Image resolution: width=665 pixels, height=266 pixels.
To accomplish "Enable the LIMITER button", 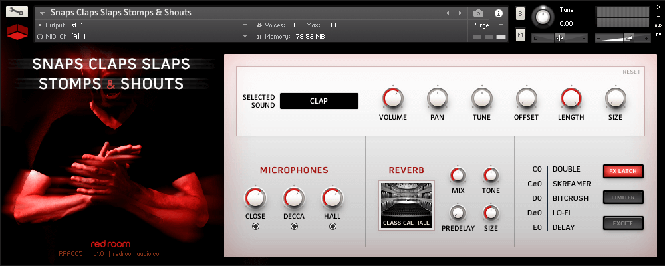I will coord(623,198).
